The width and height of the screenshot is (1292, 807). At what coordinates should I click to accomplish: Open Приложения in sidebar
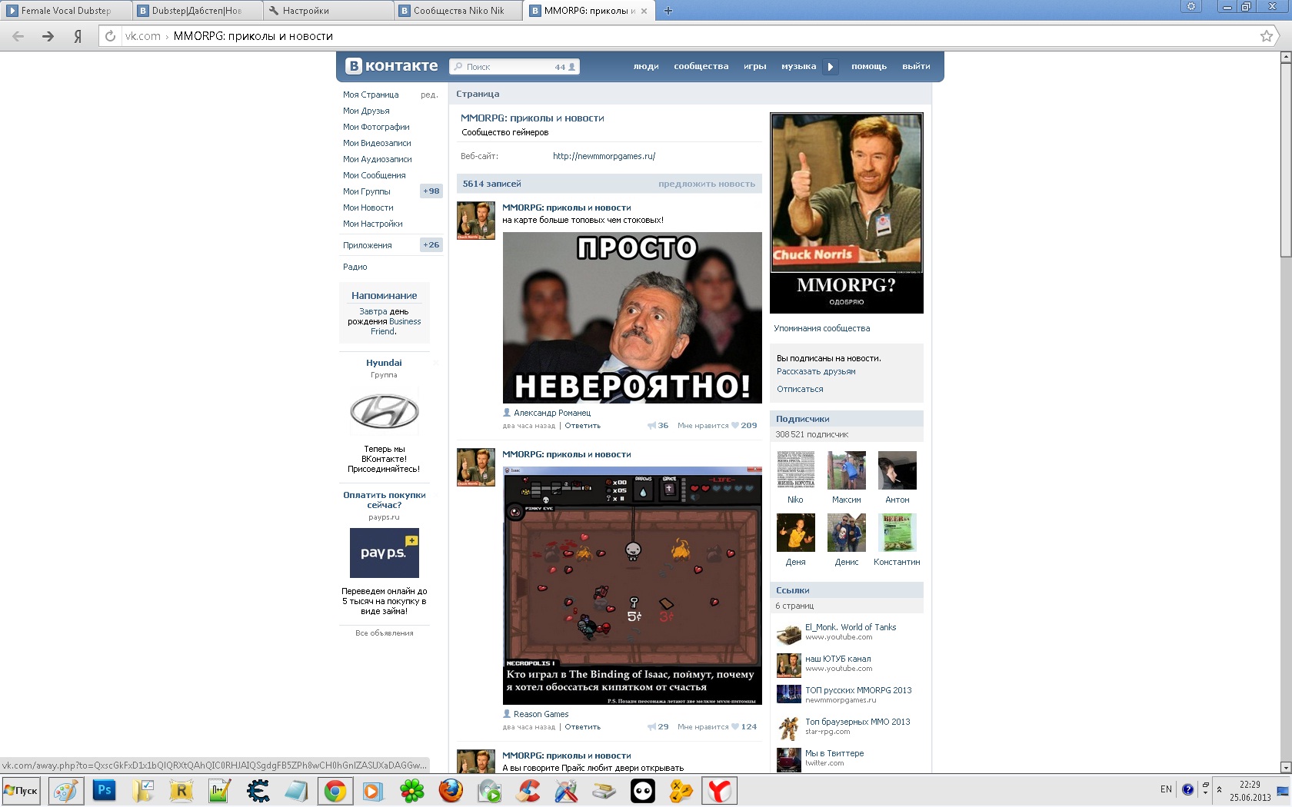point(368,246)
